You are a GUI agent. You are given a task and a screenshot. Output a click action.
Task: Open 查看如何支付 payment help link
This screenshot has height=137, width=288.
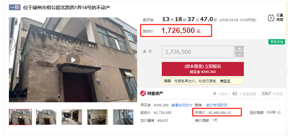(x=182, y=105)
